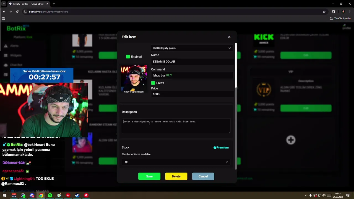The width and height of the screenshot is (354, 199).
Task: Upload a new item icon image
Action: 134,79
